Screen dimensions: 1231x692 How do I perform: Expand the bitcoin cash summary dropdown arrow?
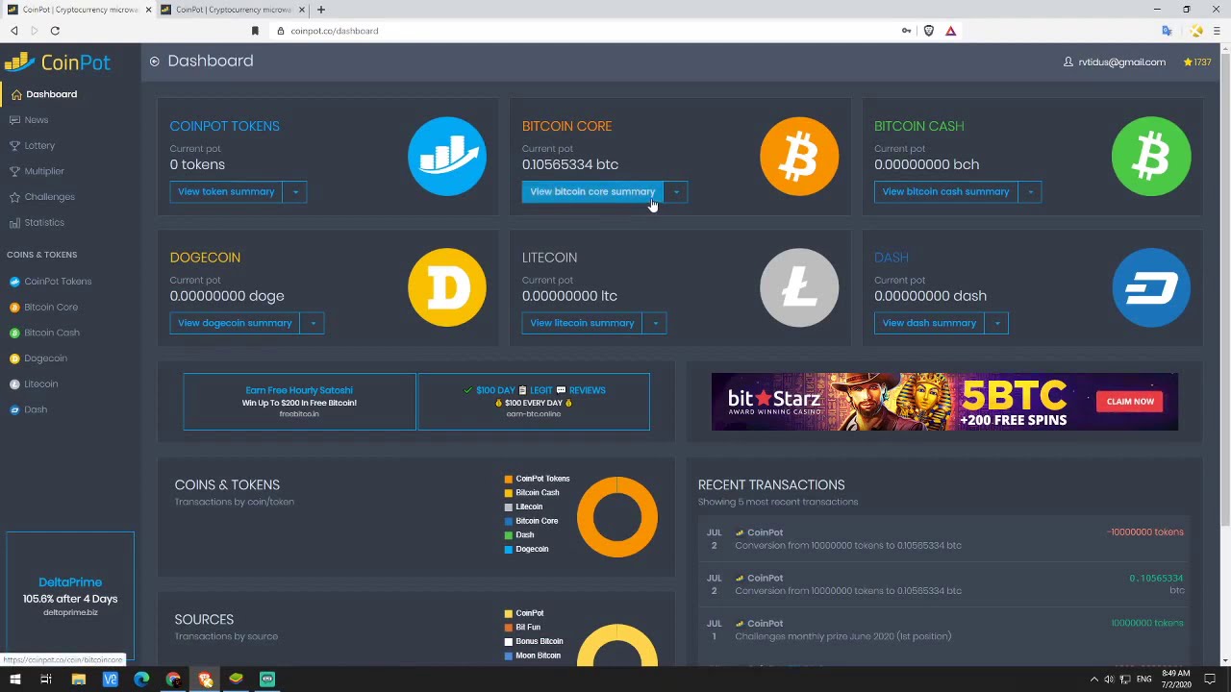click(1030, 191)
